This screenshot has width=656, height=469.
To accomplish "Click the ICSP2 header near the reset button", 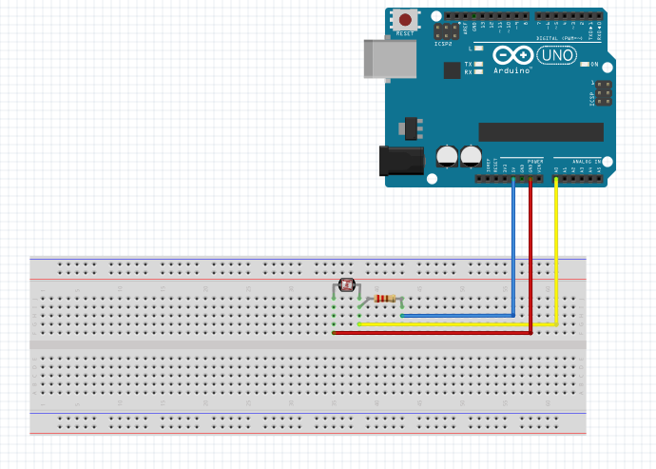I will [x=447, y=31].
